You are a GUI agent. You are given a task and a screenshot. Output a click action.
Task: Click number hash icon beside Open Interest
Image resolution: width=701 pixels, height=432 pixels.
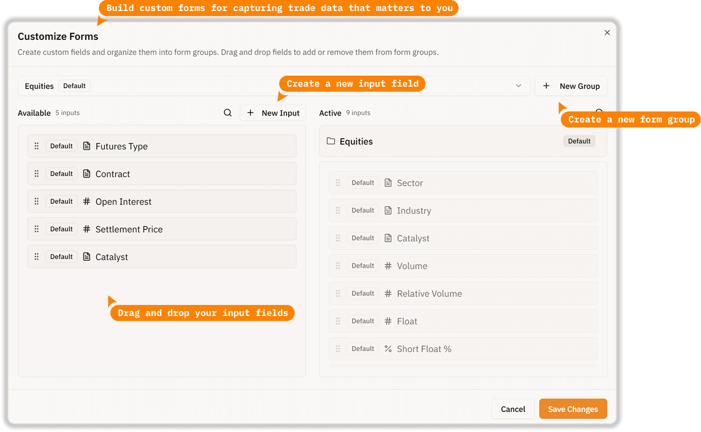(x=87, y=201)
